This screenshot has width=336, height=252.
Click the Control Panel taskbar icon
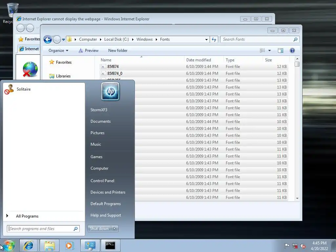pos(90,245)
